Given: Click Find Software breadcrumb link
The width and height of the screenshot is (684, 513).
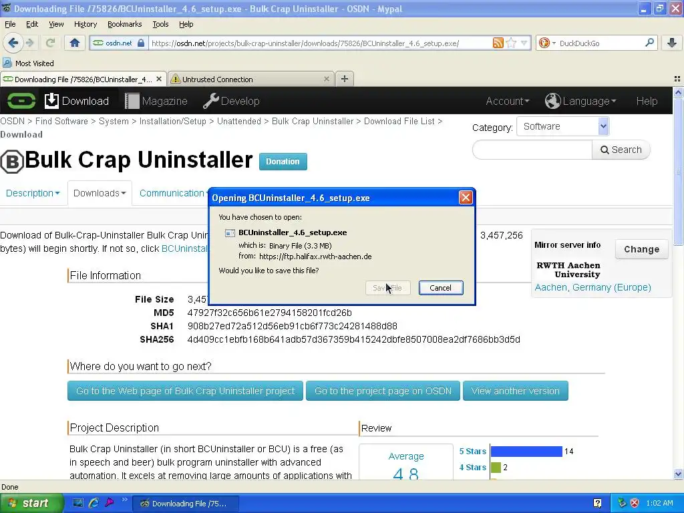Looking at the screenshot, I should click(x=61, y=122).
